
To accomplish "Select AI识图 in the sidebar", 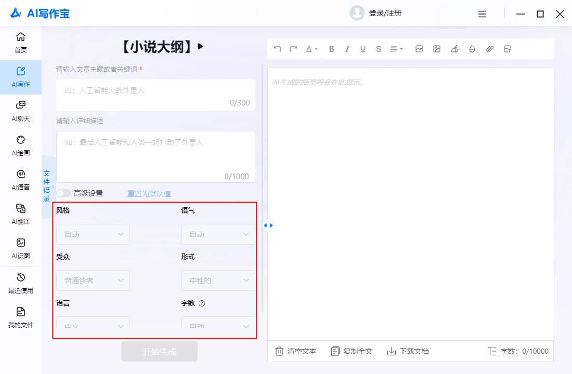I will (x=20, y=248).
